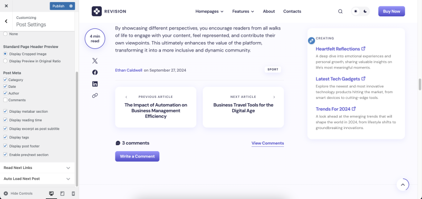422x199 pixels.
Task: Share the post via Facebook icon
Action: point(95,72)
